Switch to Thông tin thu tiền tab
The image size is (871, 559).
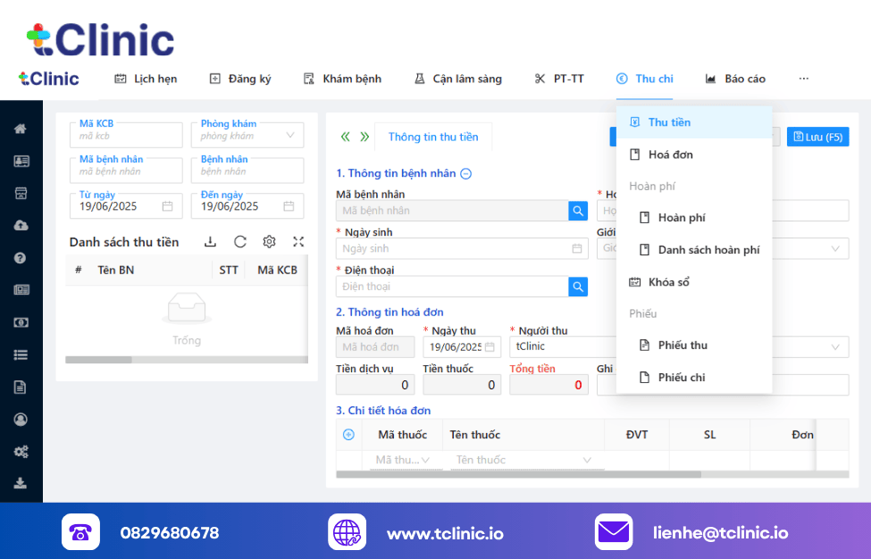433,137
